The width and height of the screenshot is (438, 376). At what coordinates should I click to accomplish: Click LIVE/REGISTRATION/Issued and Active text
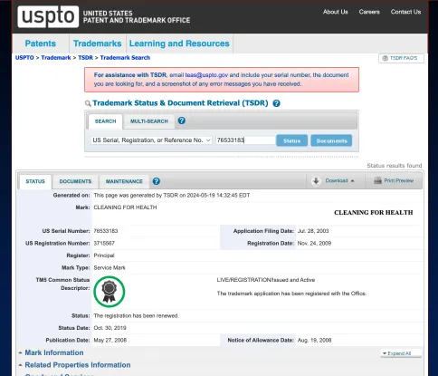click(x=266, y=280)
